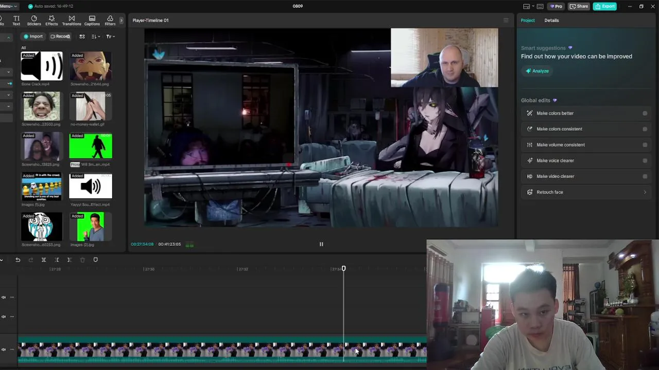Toggle Make colors consistent
This screenshot has width=659, height=370.
coord(645,129)
